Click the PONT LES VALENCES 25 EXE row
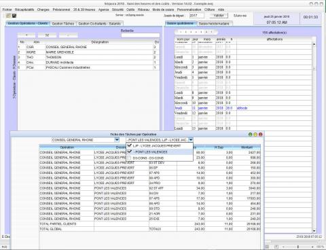The width and height of the screenshot is (326, 250). tap(150, 219)
